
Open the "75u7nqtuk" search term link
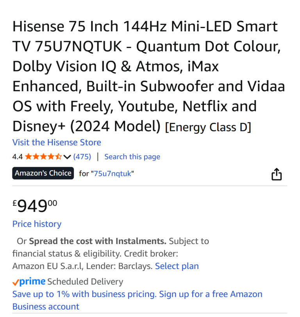point(113,174)
